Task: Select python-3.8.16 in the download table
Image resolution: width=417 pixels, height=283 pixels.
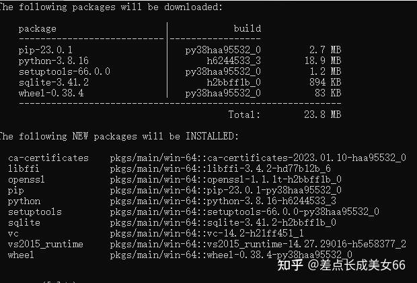Action: [x=53, y=61]
